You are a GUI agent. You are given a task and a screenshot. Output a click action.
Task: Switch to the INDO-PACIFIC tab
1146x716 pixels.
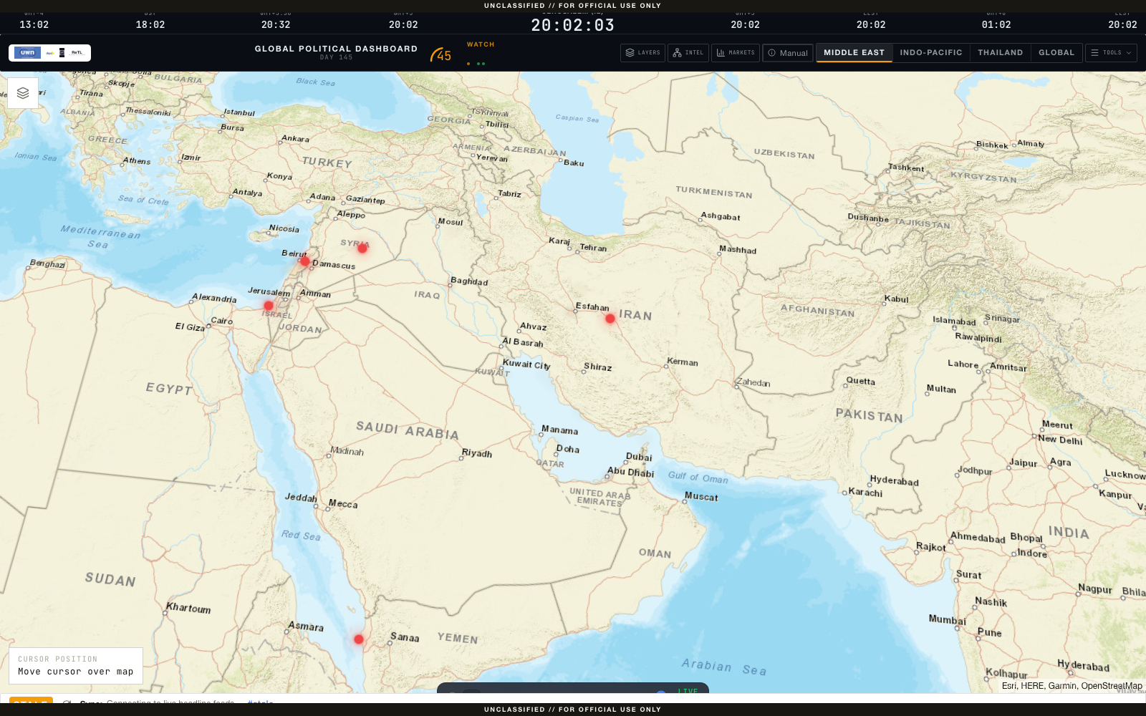point(931,53)
